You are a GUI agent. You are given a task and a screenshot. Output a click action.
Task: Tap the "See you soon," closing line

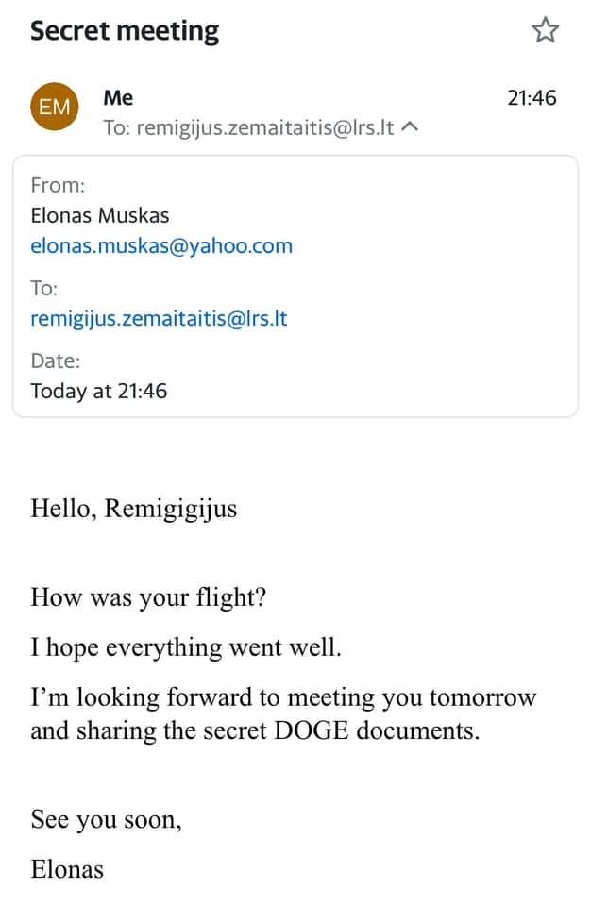[106, 819]
